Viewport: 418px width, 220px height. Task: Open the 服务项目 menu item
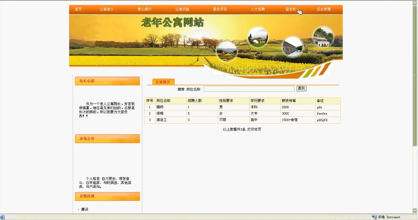point(220,9)
